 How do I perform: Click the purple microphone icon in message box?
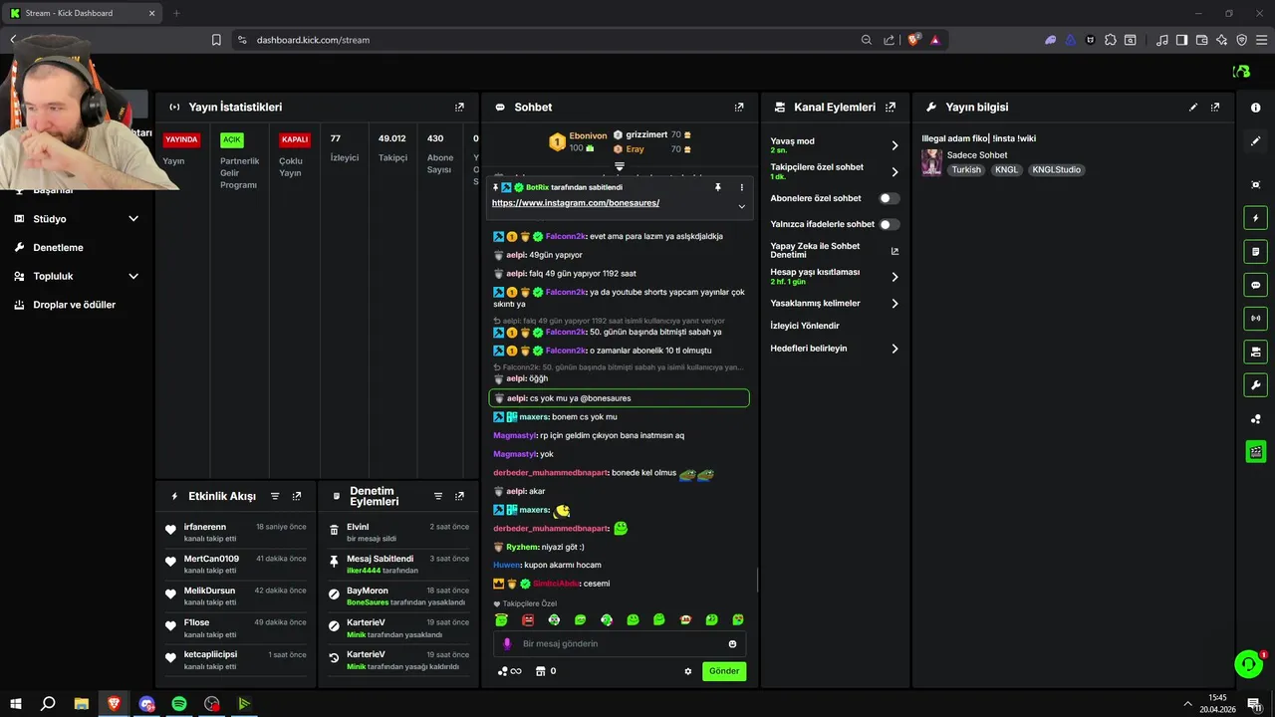pyautogui.click(x=507, y=644)
